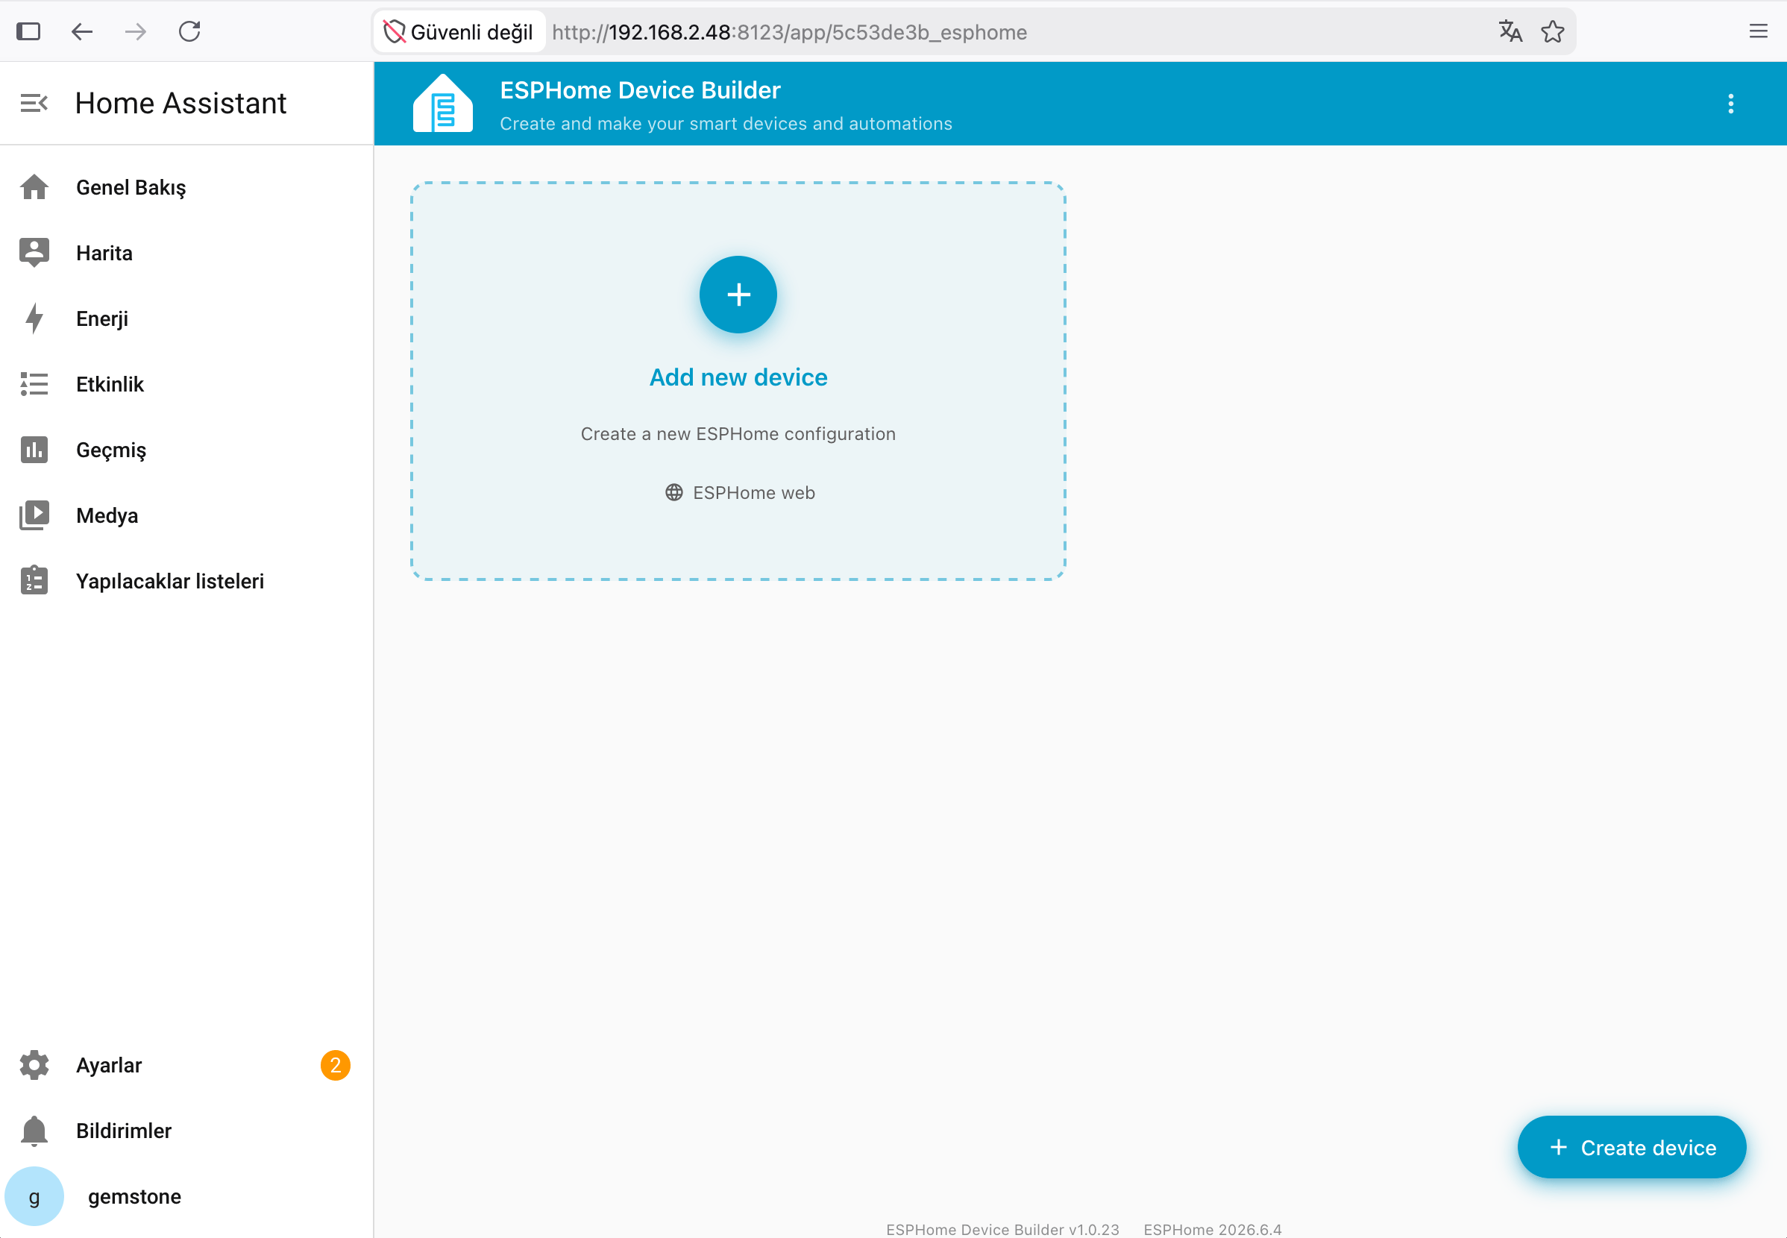Click the 'Create a new ESPHome configuration' text
This screenshot has width=1787, height=1238.
click(x=738, y=433)
